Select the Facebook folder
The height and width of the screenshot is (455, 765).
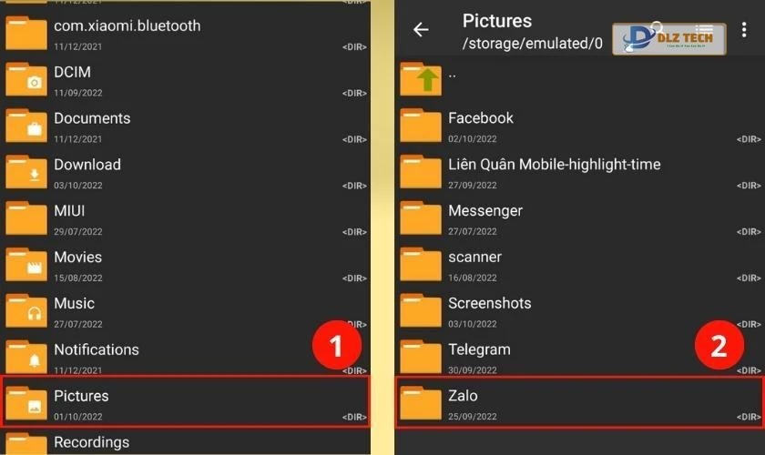pyautogui.click(x=481, y=118)
